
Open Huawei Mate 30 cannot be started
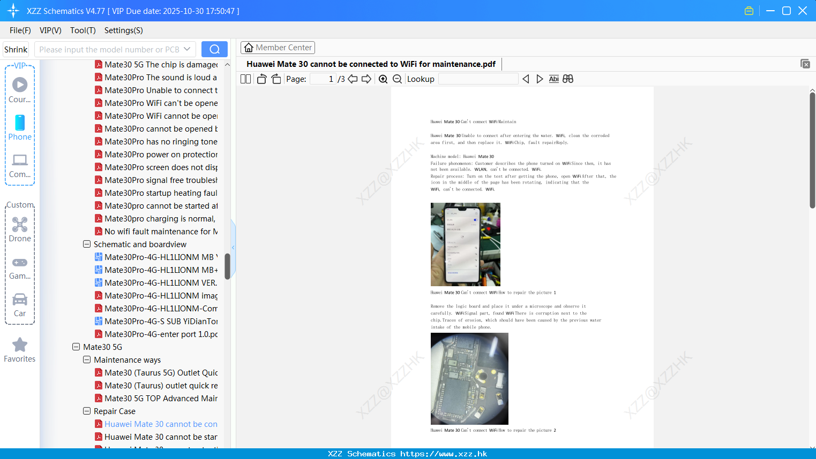[x=156, y=437]
